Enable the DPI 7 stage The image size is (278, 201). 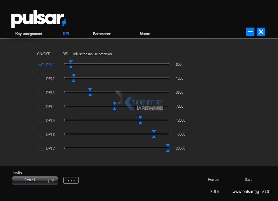coord(41,148)
